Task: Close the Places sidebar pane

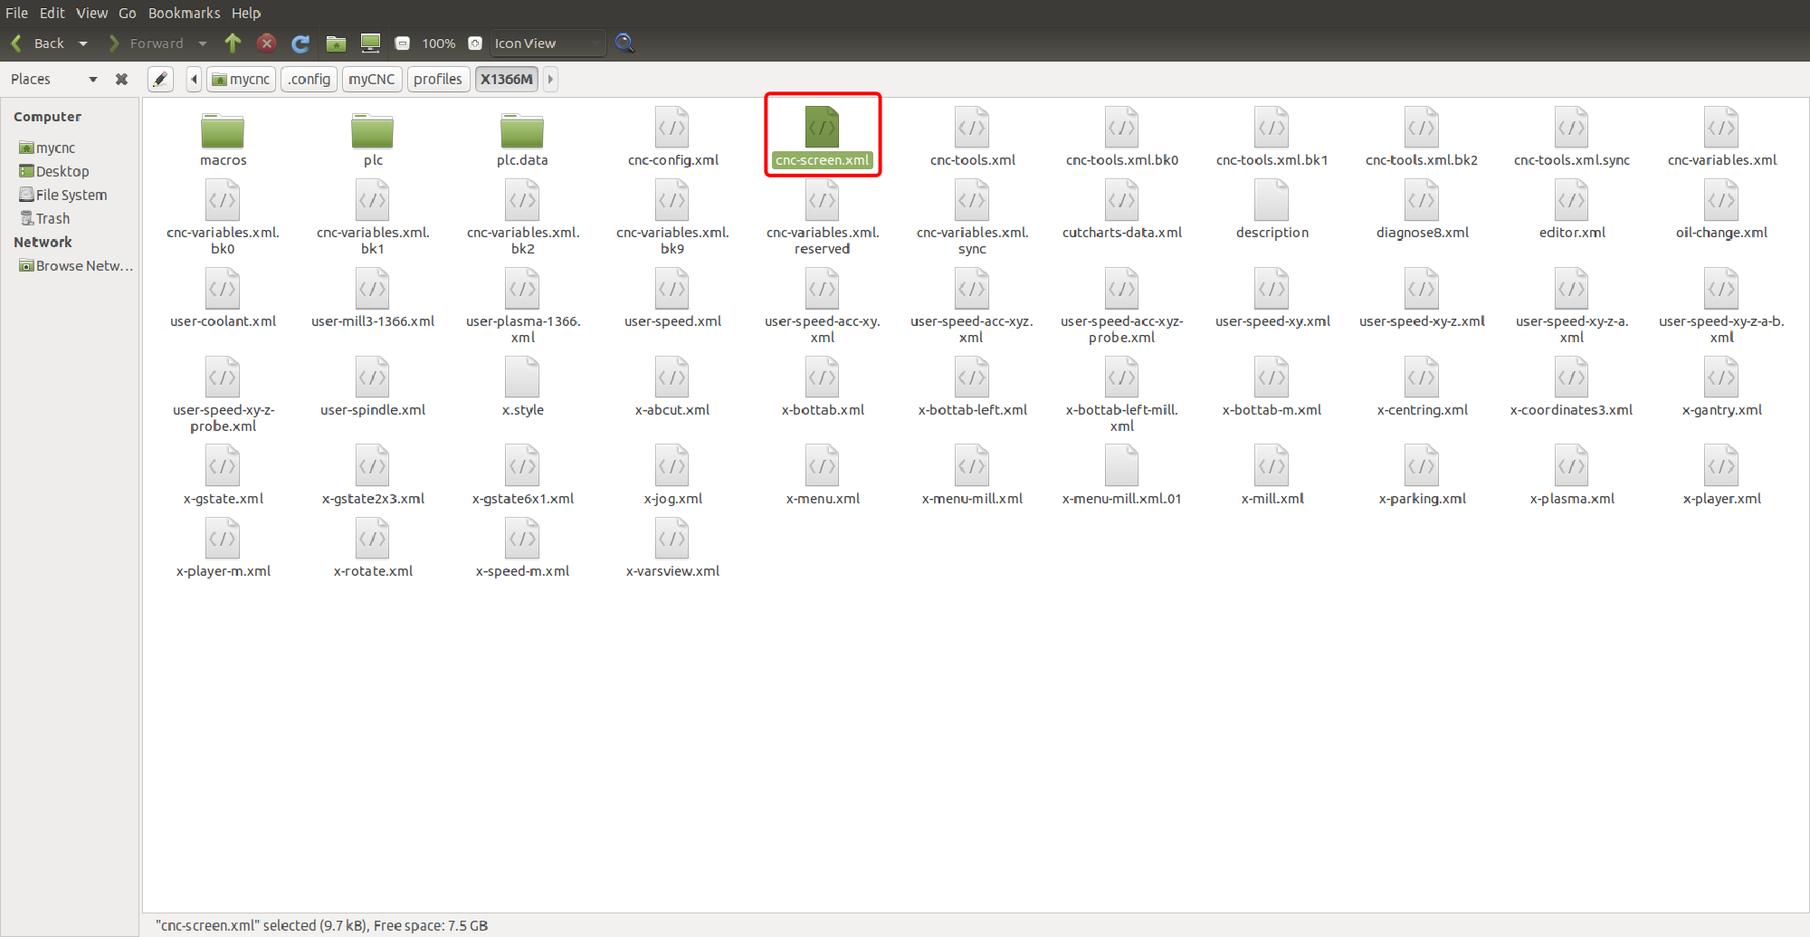Action: click(x=121, y=80)
